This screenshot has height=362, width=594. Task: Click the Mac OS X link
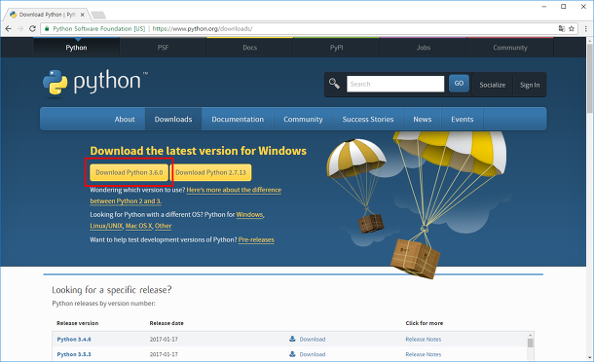pos(138,226)
